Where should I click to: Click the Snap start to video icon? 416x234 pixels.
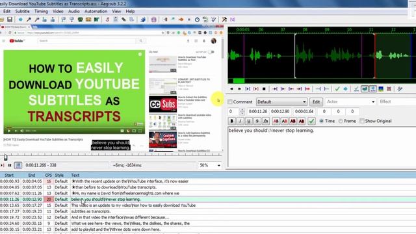(x=63, y=19)
